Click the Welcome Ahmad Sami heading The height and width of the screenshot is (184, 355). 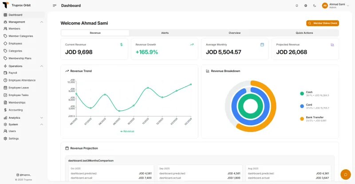pos(84,23)
